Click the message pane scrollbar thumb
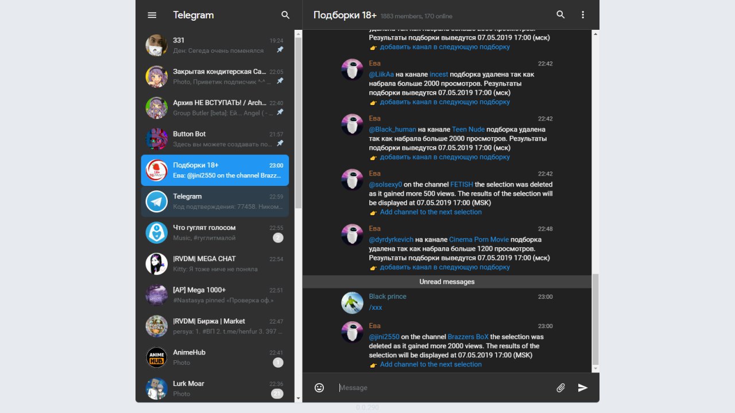 click(x=595, y=319)
